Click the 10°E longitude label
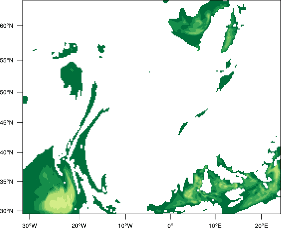281x228 pixels. (x=215, y=226)
